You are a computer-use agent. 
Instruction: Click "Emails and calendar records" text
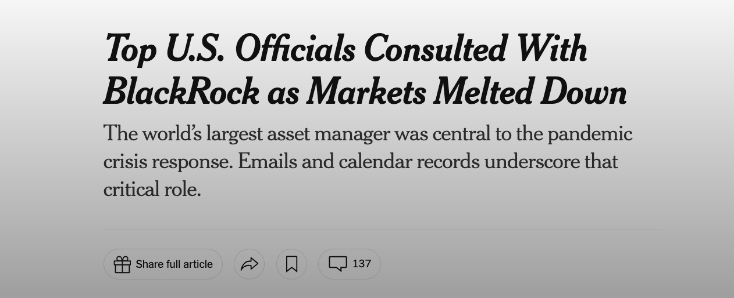358,162
